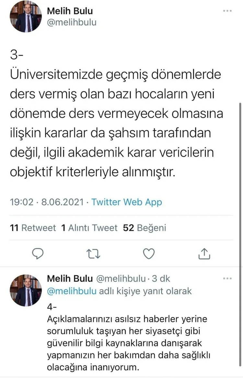Click the profile avatar on the reply tweet
Screen dimensions: 243x378
[x=26, y=290]
